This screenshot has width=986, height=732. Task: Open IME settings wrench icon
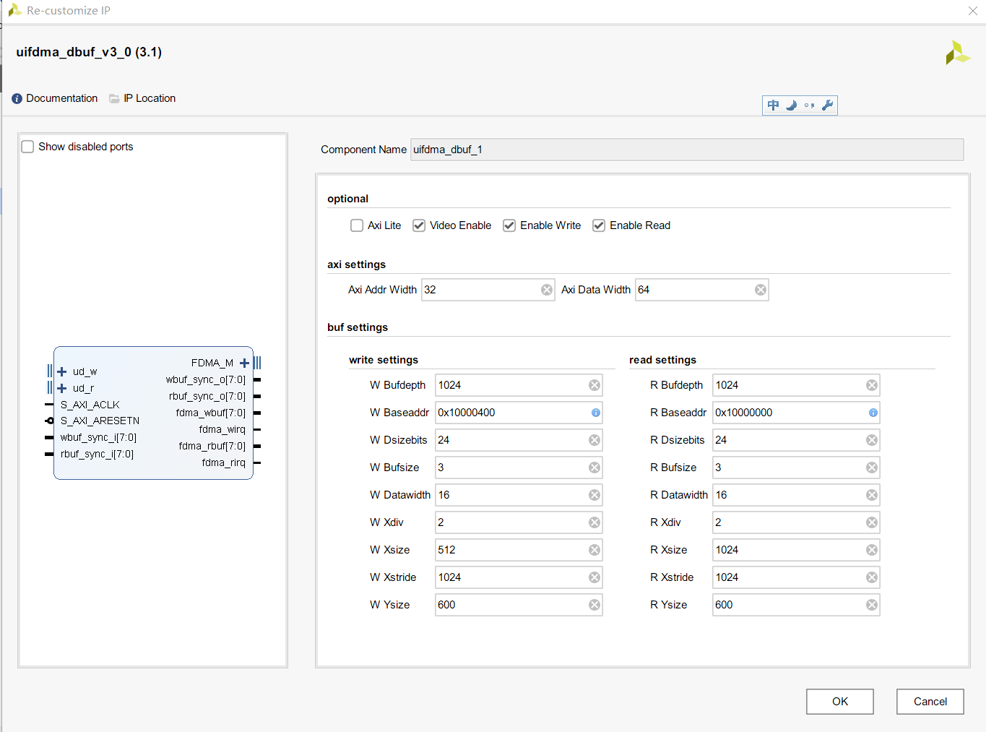pos(827,106)
